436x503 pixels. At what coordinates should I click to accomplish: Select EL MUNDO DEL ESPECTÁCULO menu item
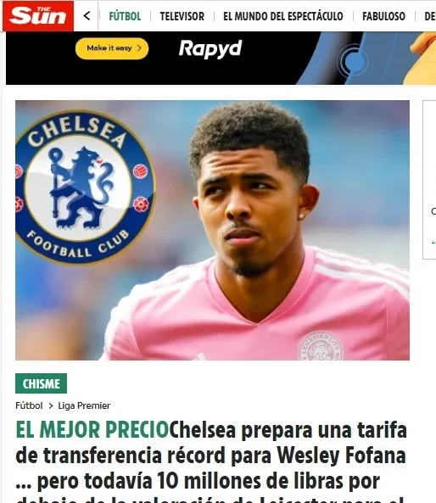point(283,16)
